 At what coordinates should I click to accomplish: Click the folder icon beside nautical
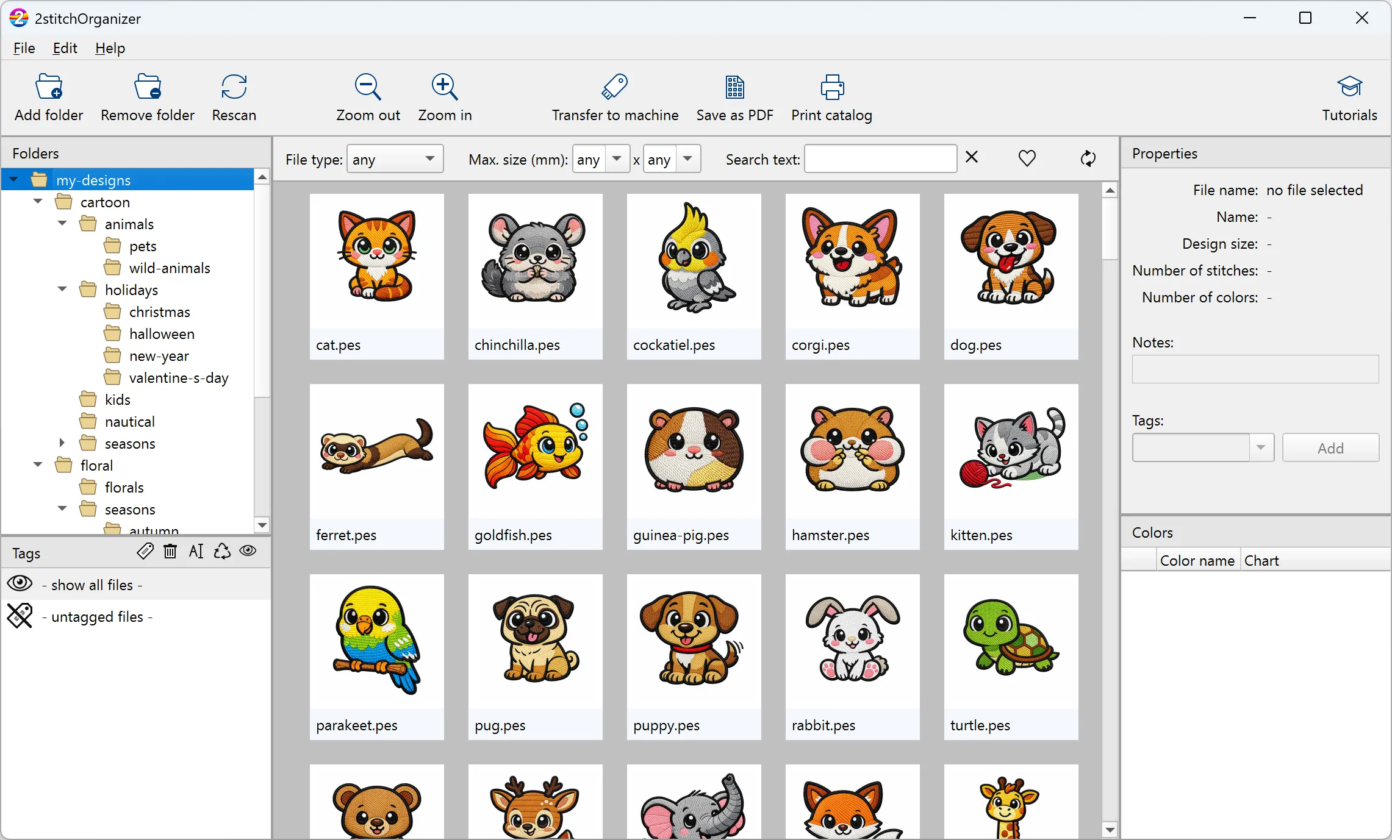(88, 421)
